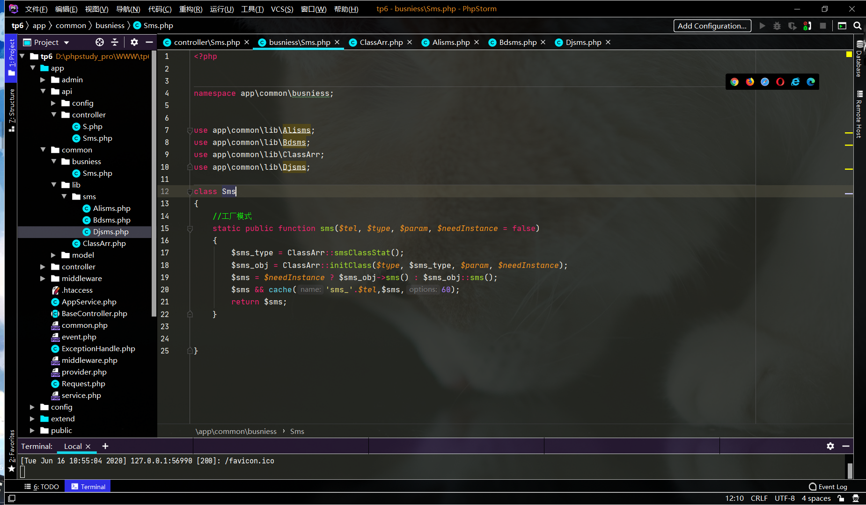This screenshot has width=866, height=505.
Task: Collapse the sms folder
Action: point(64,196)
